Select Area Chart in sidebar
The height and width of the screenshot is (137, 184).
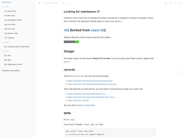coord(11,11)
